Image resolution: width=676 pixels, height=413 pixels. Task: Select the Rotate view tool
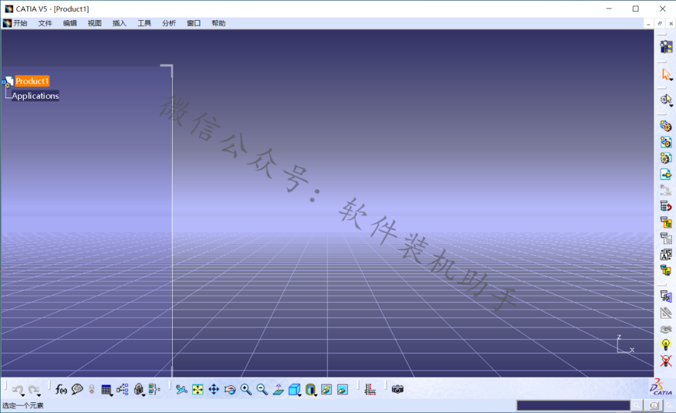point(230,390)
